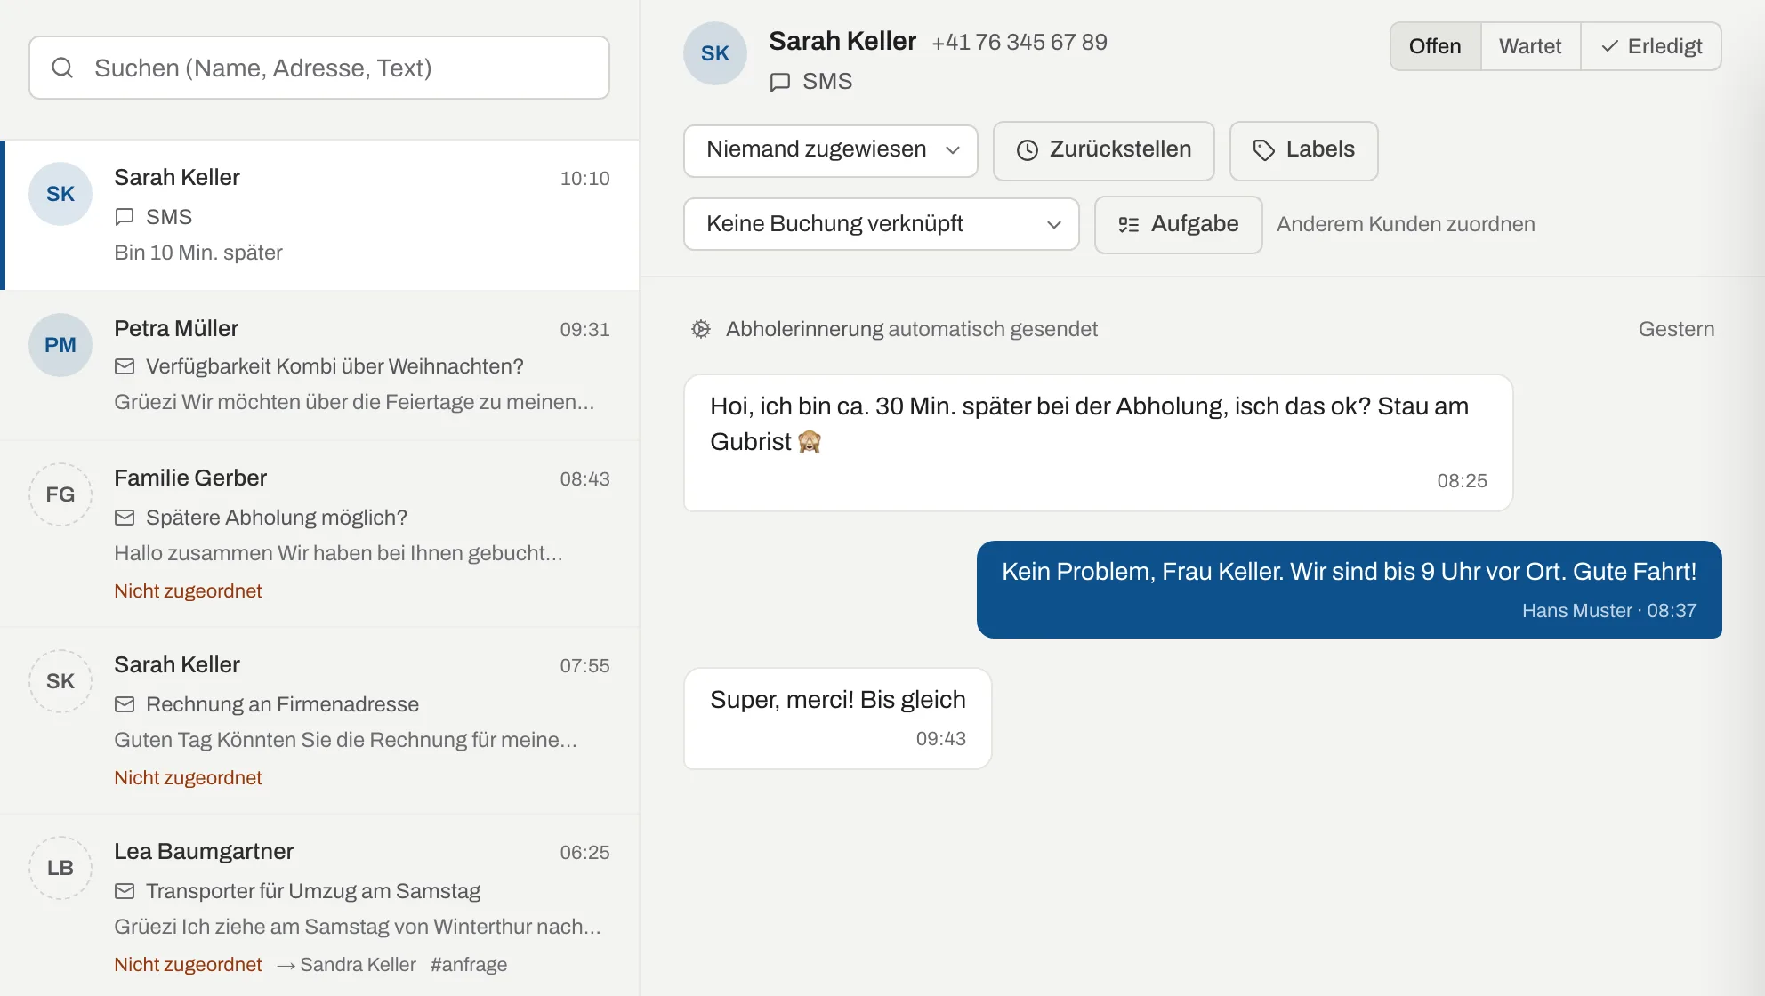The width and height of the screenshot is (1765, 996).
Task: Click the mail icon beside Spätere Abholung möglich
Action: 125,518
